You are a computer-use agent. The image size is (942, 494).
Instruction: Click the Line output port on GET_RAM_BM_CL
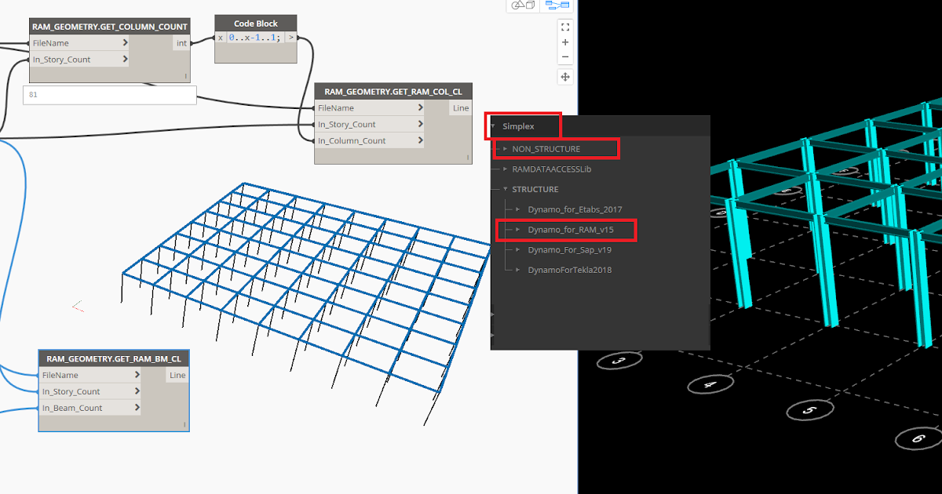[x=177, y=375]
